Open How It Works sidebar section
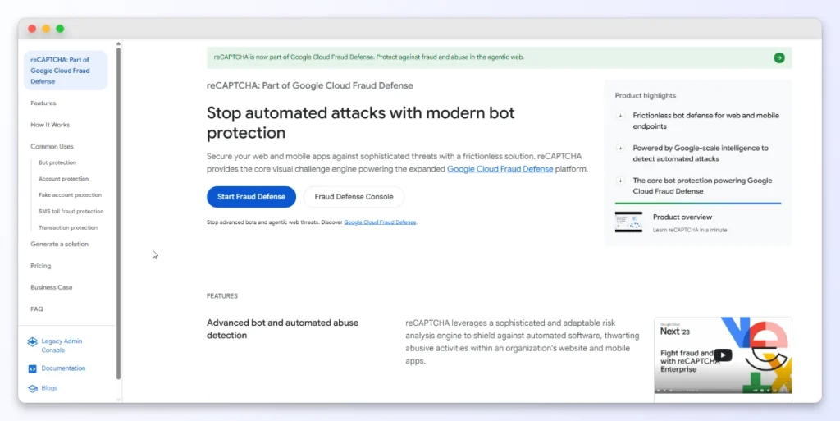The image size is (840, 421). [50, 125]
